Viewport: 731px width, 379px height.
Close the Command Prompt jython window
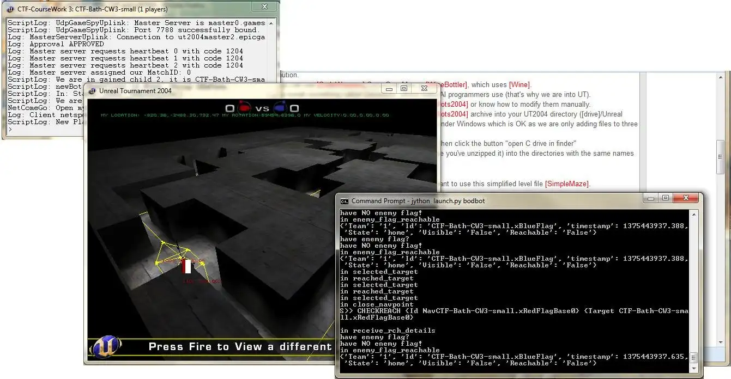pos(685,198)
